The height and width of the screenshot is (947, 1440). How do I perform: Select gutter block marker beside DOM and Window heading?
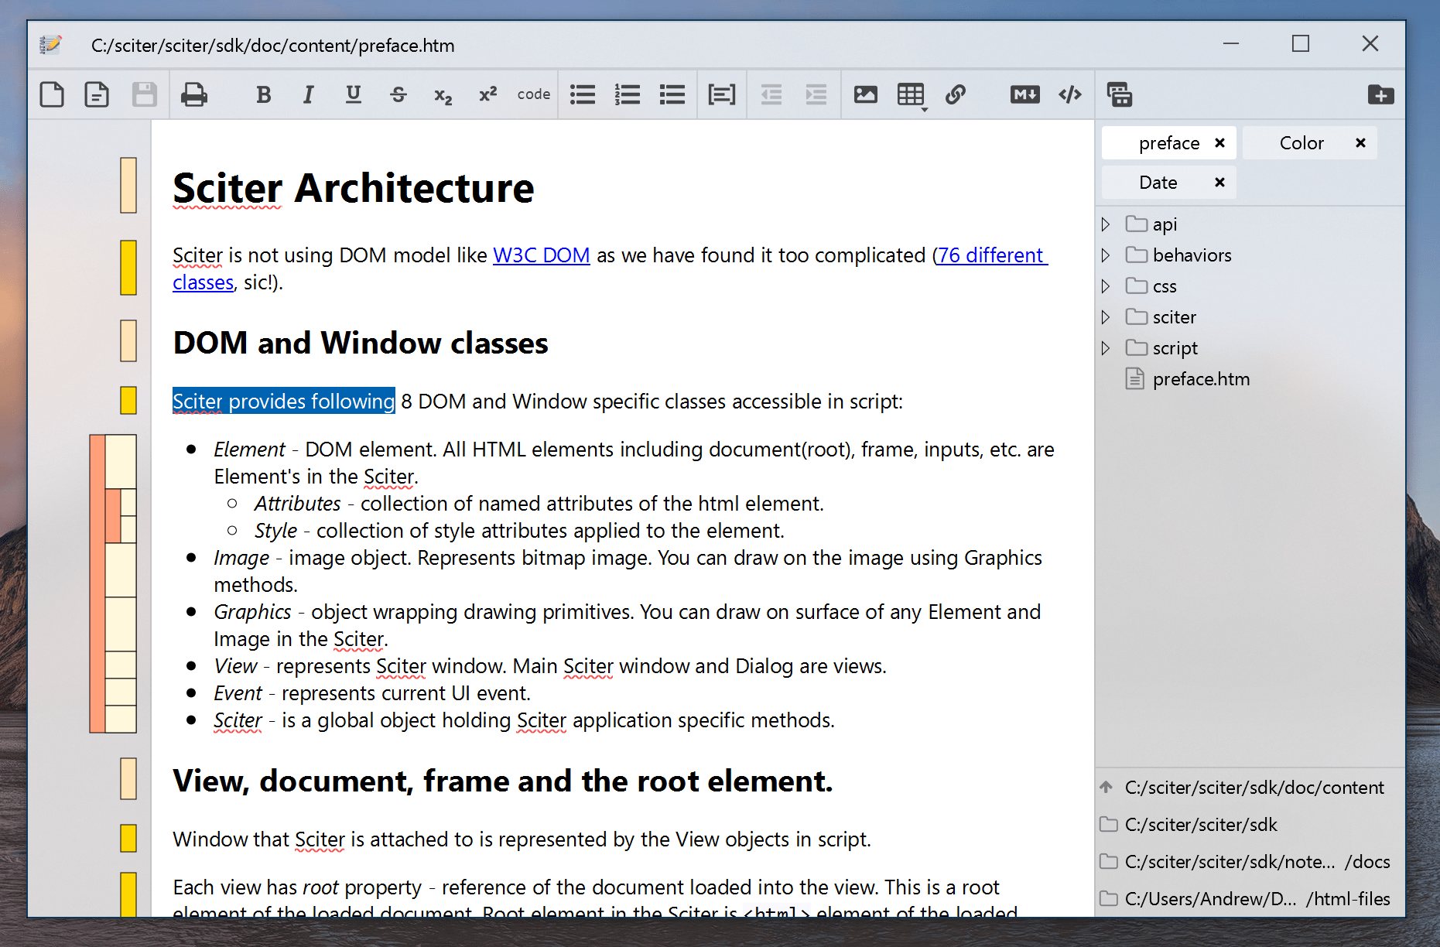click(128, 341)
